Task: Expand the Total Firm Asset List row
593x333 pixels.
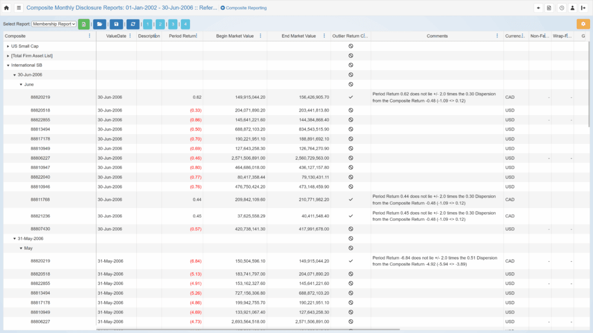Action: coord(8,56)
